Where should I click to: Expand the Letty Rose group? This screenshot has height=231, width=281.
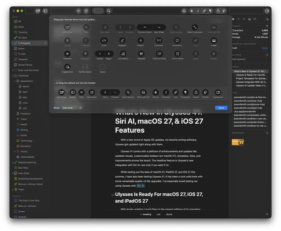[x=13, y=173]
